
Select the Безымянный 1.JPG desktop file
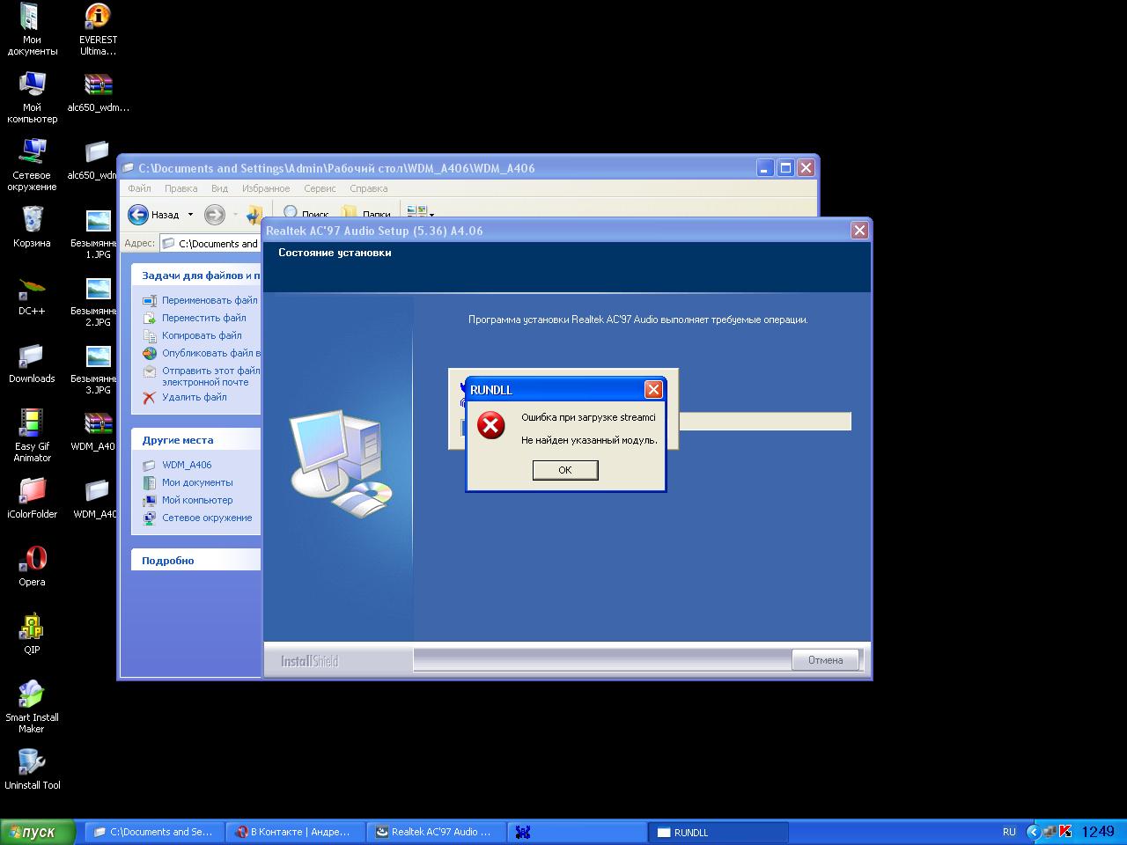tap(95, 233)
